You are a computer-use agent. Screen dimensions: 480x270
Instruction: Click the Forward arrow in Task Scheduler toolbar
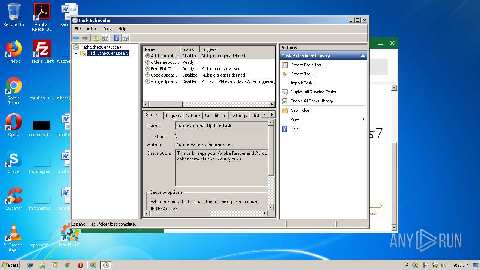click(85, 38)
